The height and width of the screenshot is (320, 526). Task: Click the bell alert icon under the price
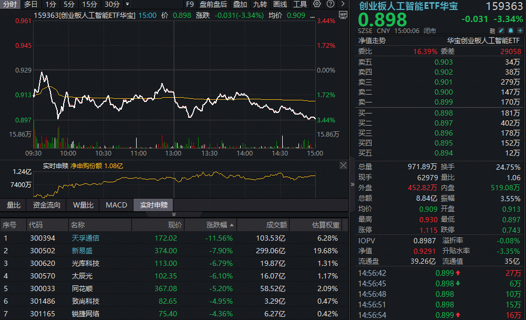point(510,31)
